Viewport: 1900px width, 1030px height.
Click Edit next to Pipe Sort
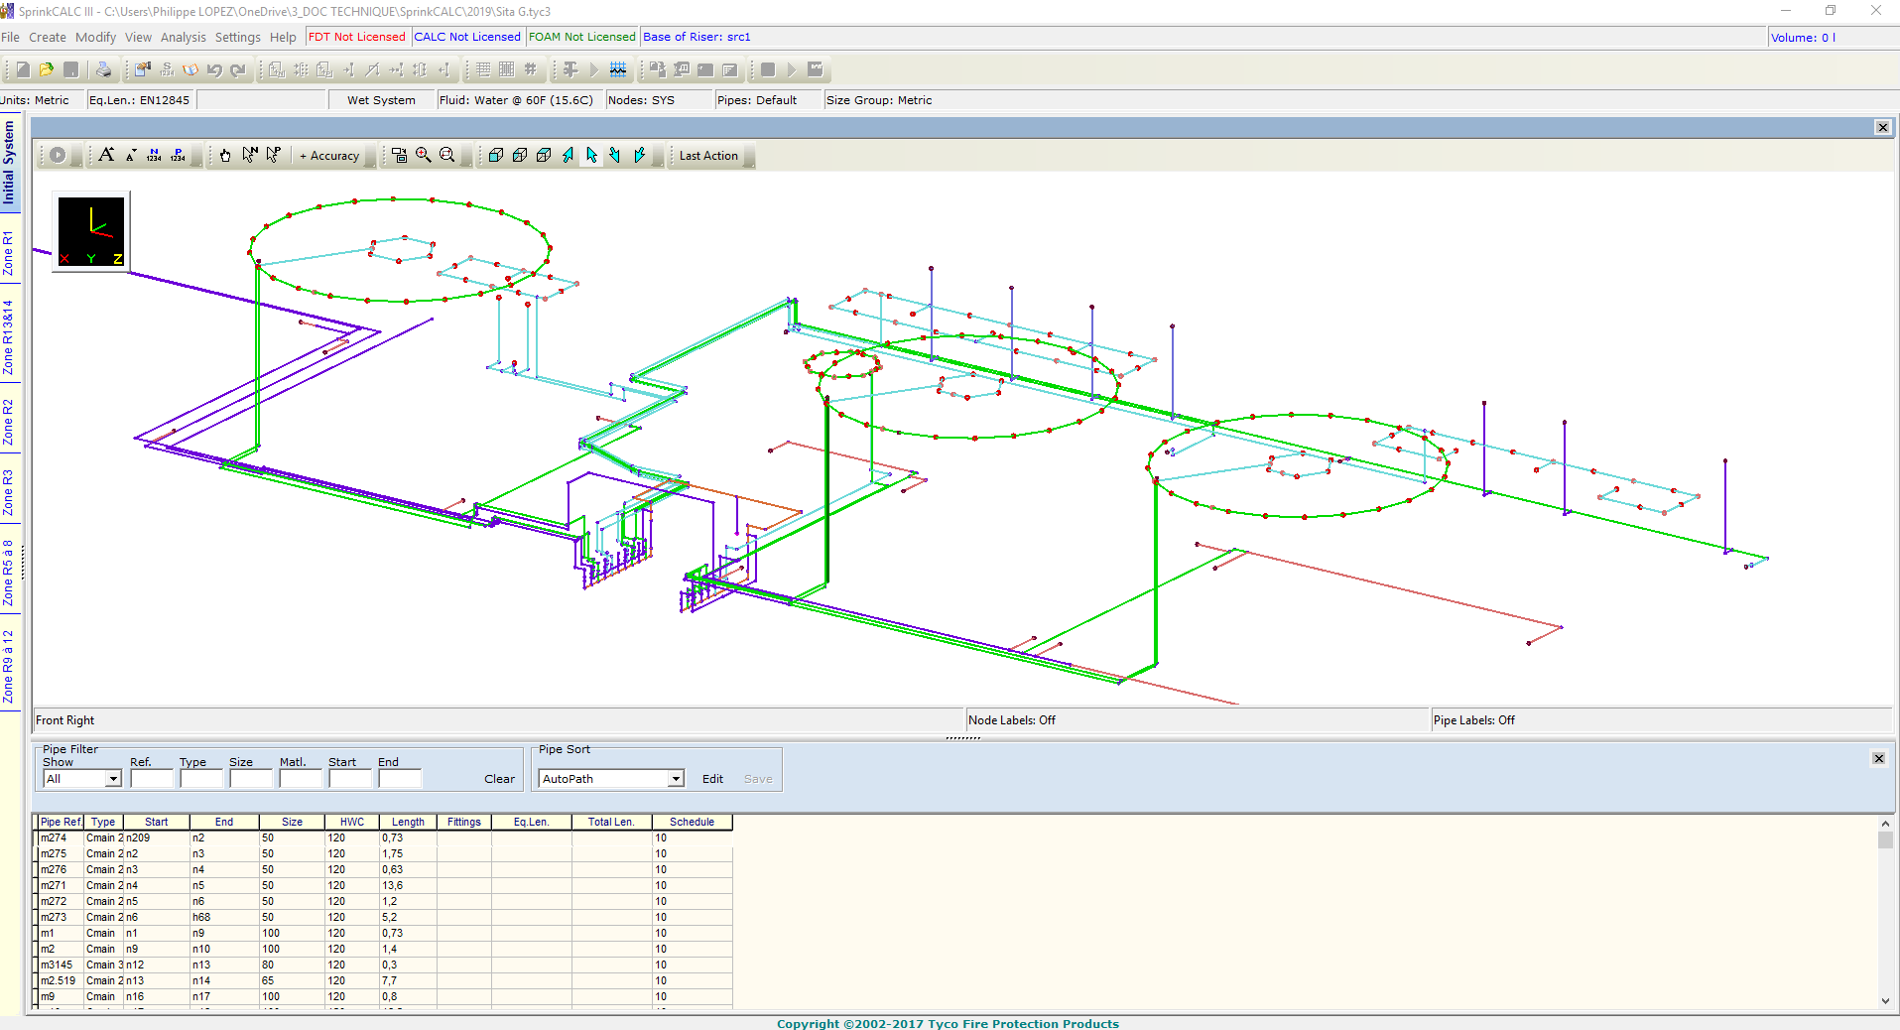712,779
